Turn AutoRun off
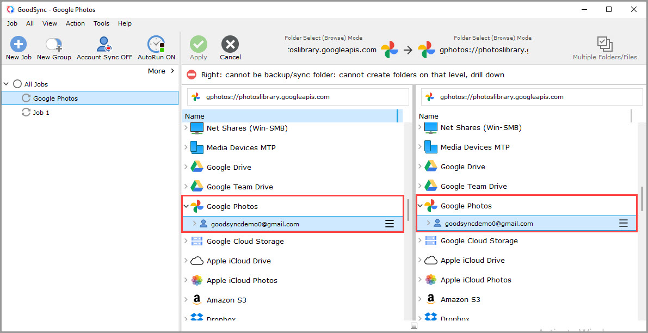The height and width of the screenshot is (333, 648). (x=156, y=47)
